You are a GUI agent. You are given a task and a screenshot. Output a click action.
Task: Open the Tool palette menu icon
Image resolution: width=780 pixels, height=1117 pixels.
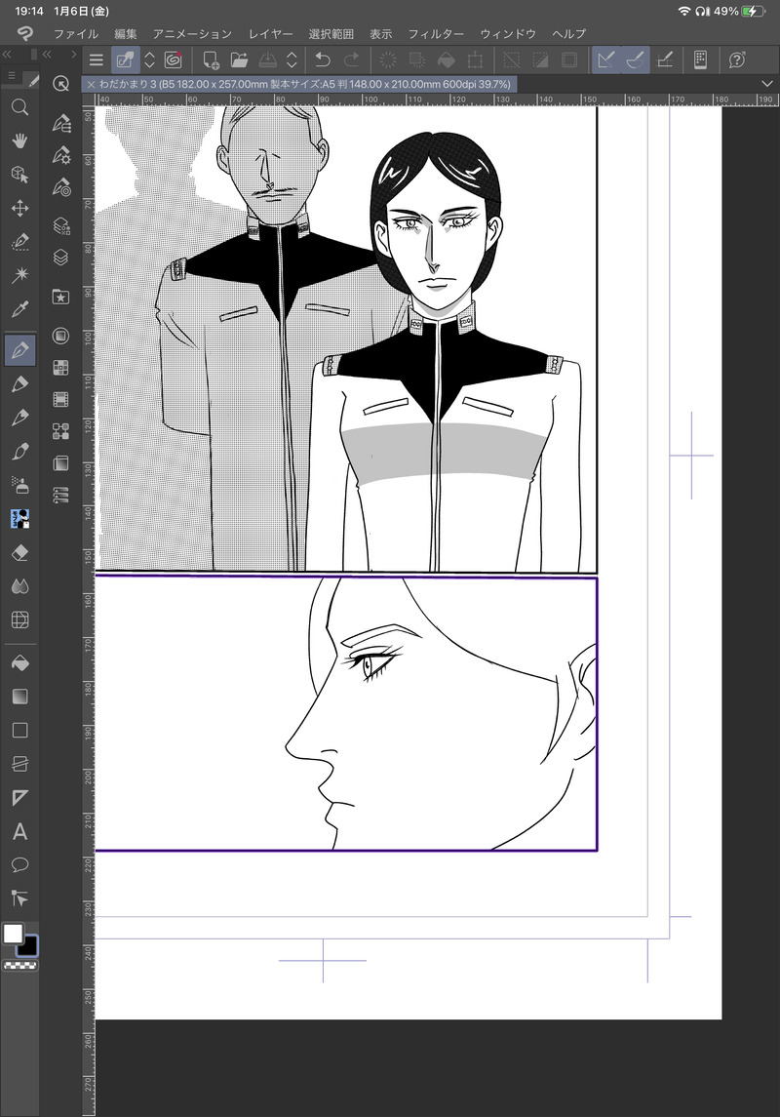point(12,75)
